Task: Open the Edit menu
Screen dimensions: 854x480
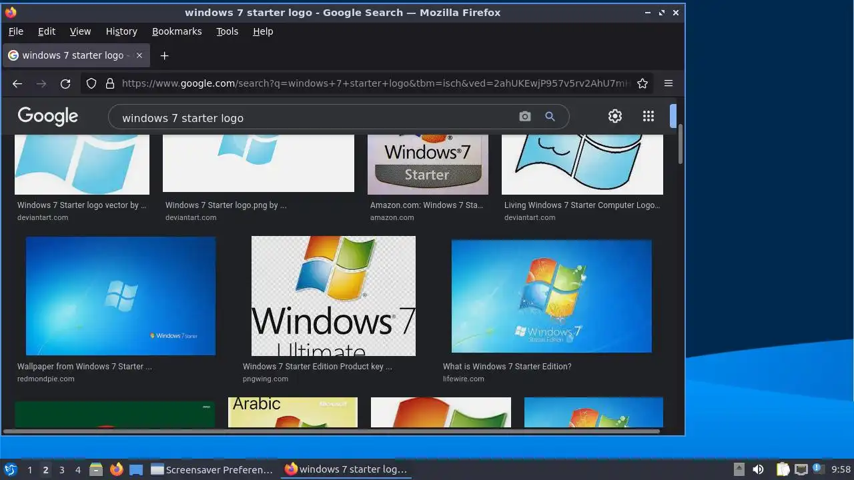Action: [47, 31]
